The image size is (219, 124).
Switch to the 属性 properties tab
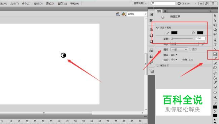[x=159, y=11]
